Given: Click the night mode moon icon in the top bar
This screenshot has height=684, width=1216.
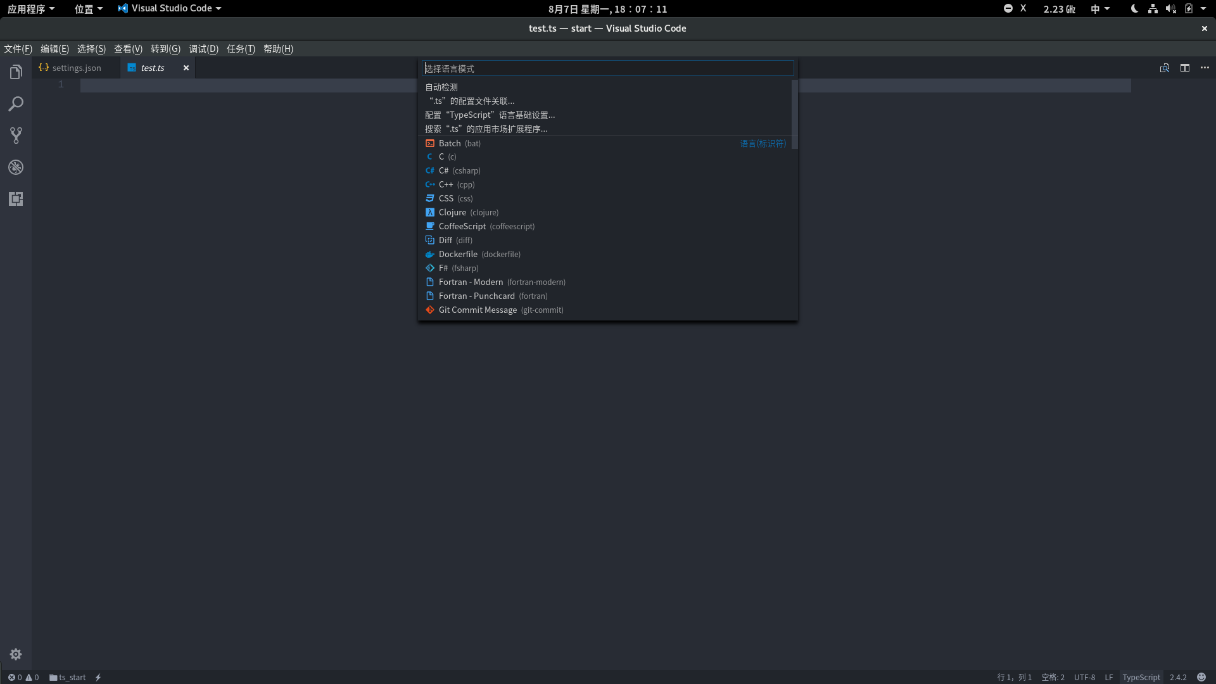Looking at the screenshot, I should tap(1134, 8).
